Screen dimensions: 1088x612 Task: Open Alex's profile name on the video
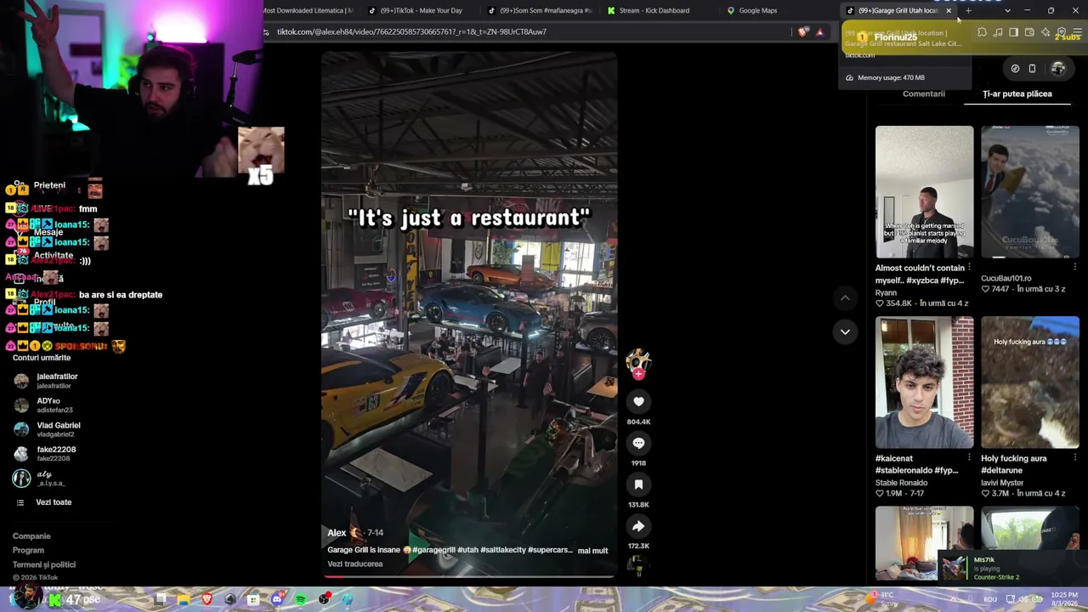pyautogui.click(x=337, y=533)
